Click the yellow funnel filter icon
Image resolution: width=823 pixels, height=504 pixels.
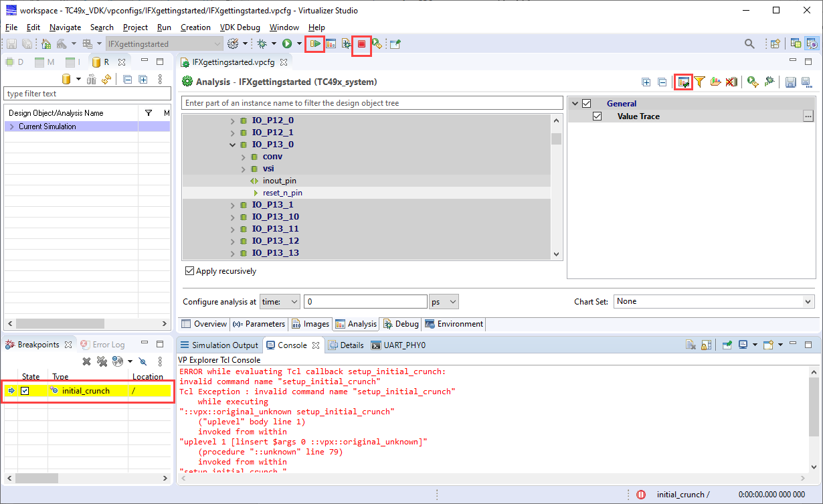point(699,82)
